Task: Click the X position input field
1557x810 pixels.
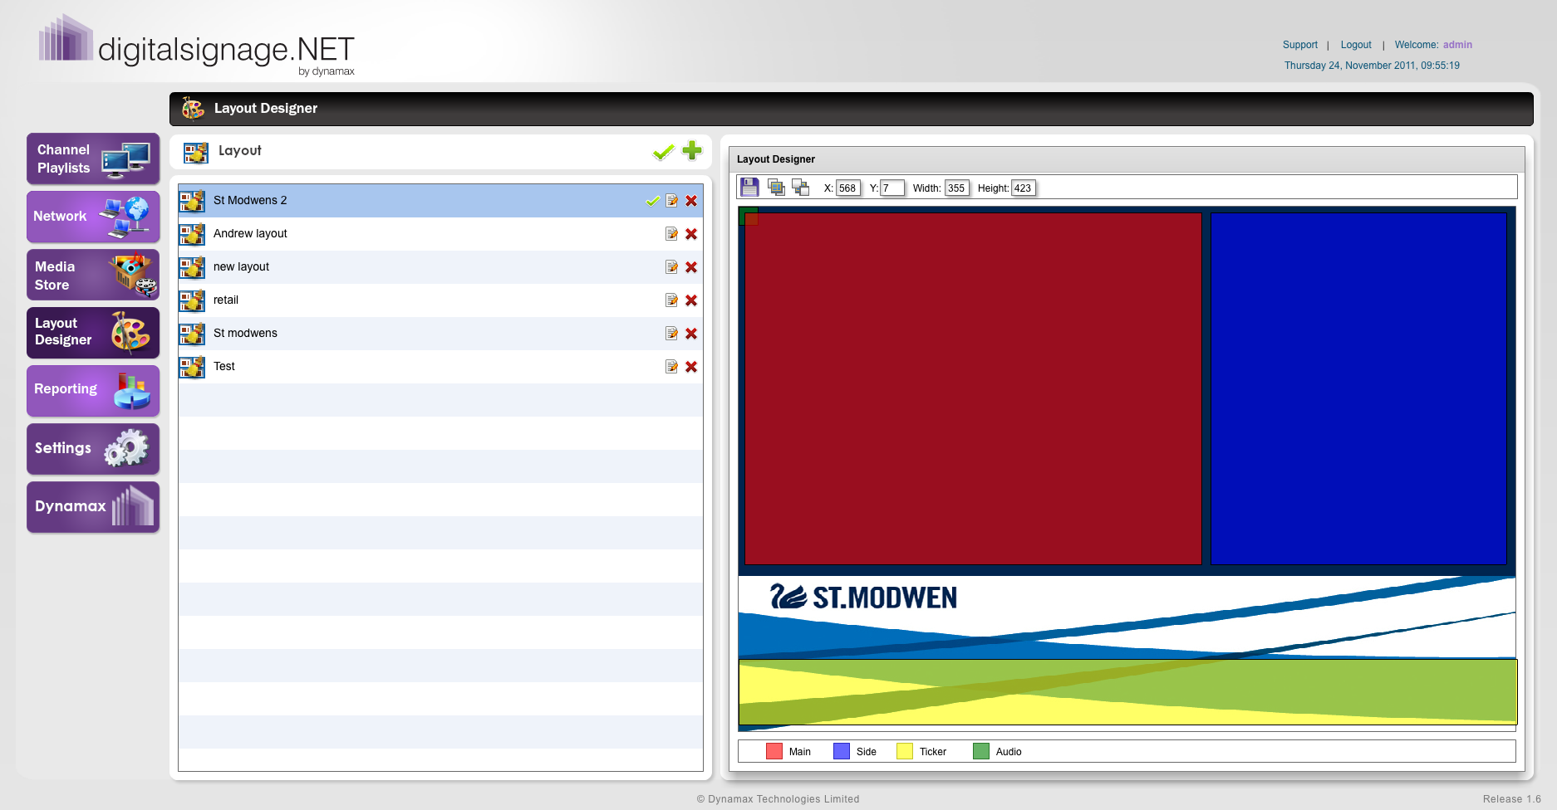Action: point(847,188)
